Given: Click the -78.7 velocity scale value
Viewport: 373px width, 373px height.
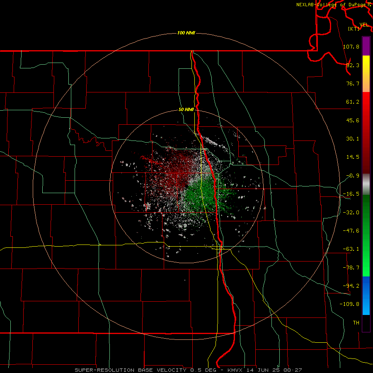Looking at the screenshot, I should [351, 268].
